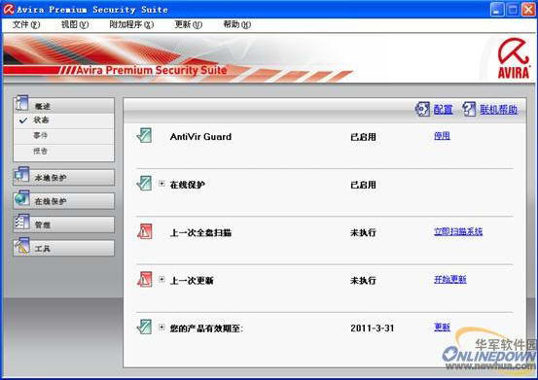The height and width of the screenshot is (380, 538).
Task: Open the 文件(F) menu
Action: coord(26,24)
